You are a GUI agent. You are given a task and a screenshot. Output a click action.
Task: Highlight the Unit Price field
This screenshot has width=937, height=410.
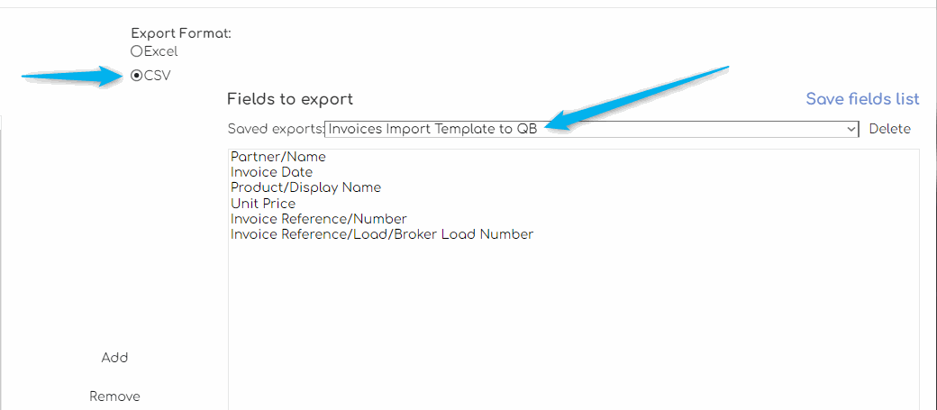tap(262, 204)
